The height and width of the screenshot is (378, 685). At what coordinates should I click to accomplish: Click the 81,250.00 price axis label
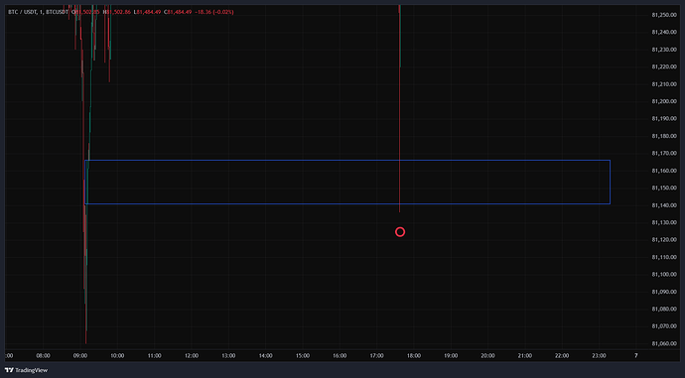(x=664, y=15)
